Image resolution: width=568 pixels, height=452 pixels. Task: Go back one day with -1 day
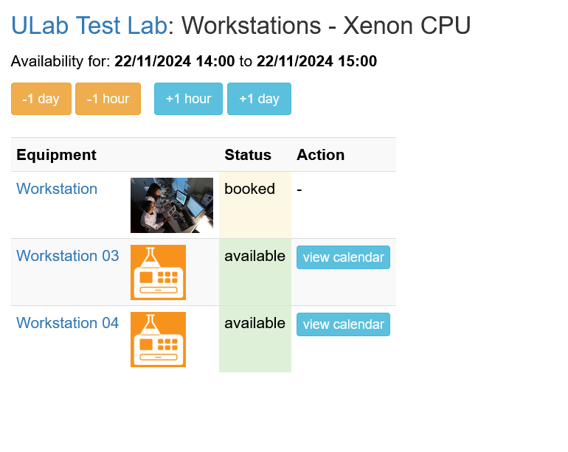click(x=41, y=99)
